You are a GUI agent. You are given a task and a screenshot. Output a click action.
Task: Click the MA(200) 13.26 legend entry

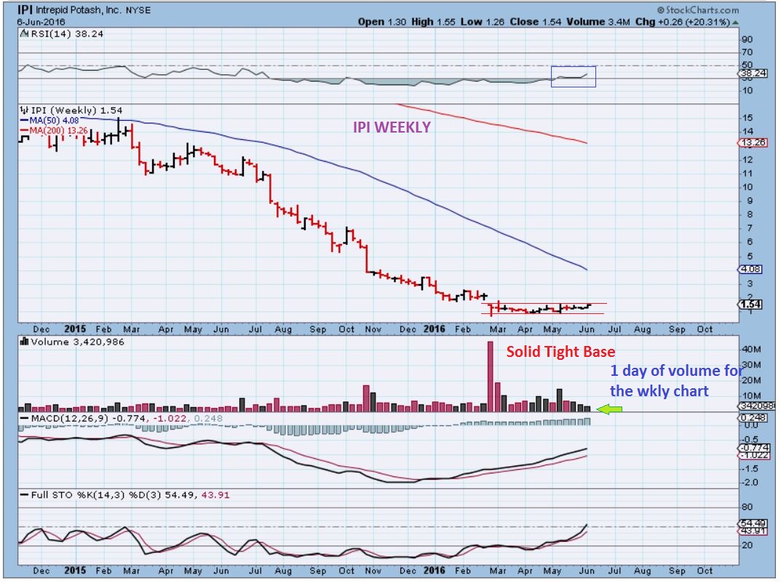pos(54,130)
